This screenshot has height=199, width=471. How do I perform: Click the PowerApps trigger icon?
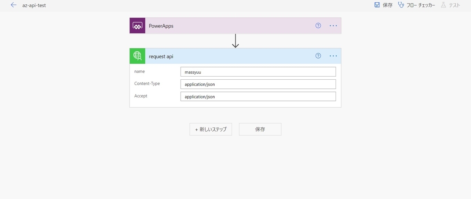click(x=137, y=26)
